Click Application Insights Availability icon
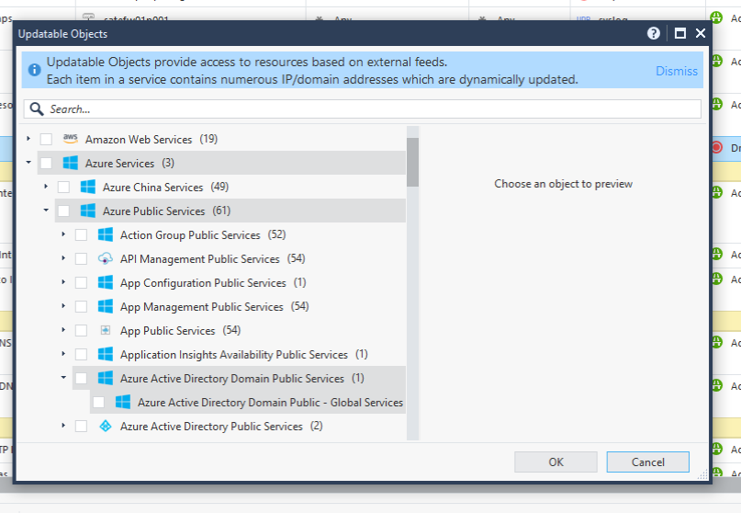 coord(106,354)
